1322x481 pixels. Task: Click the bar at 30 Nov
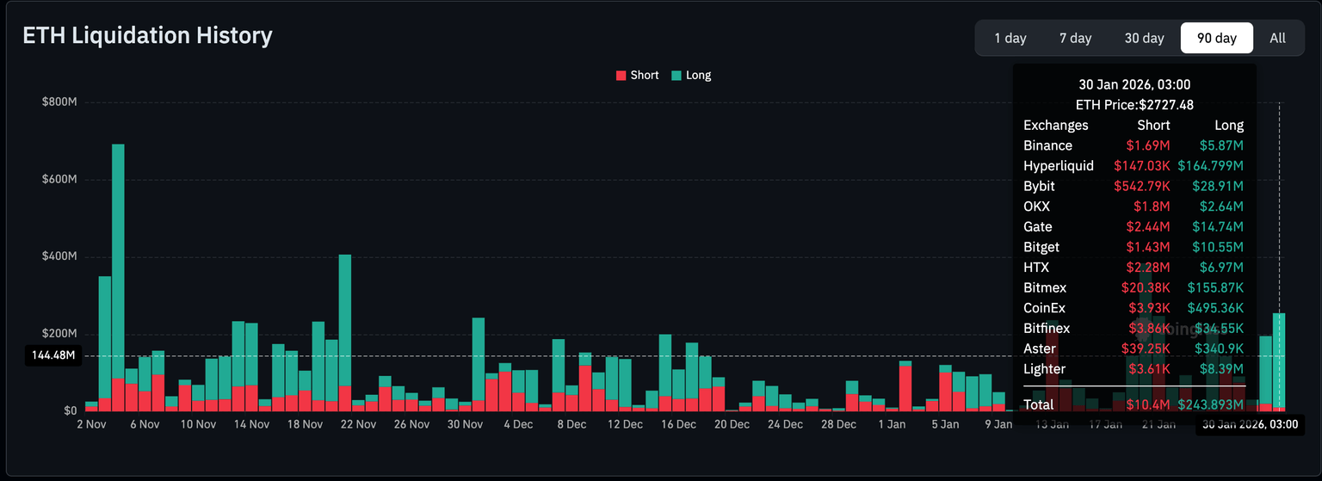(479, 361)
